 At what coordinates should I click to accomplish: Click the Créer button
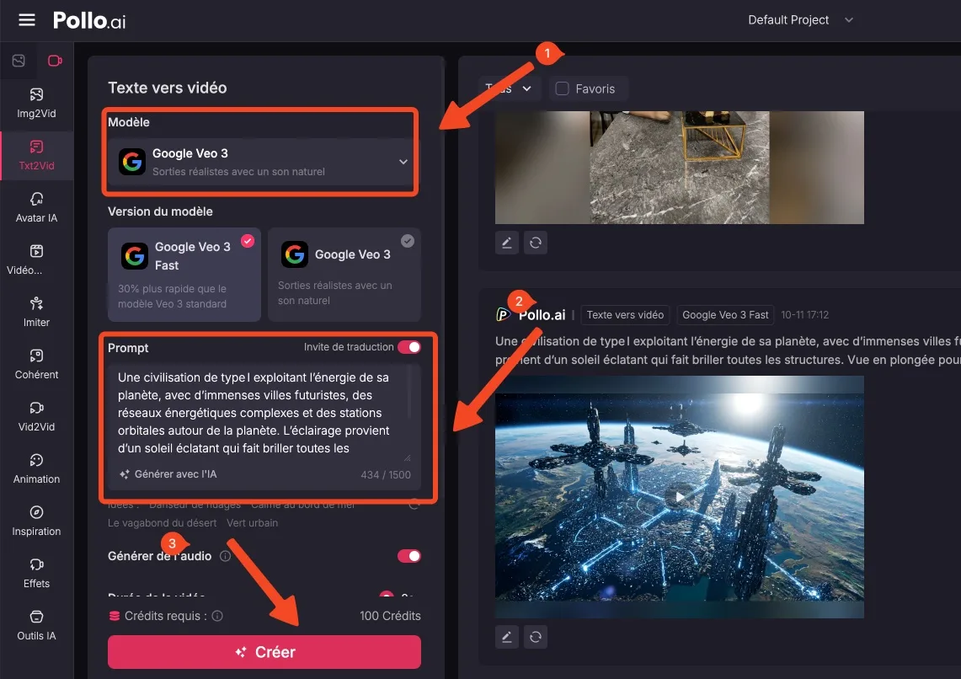coord(264,652)
